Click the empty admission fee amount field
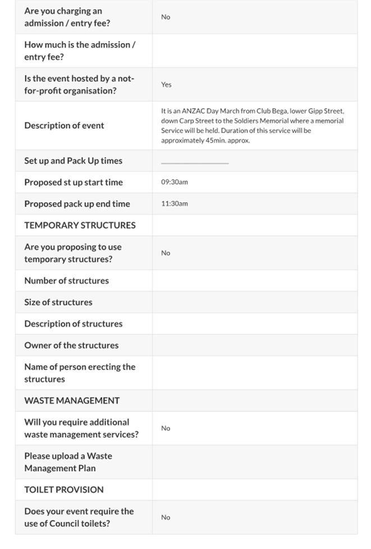The image size is (371, 549). coord(254,51)
